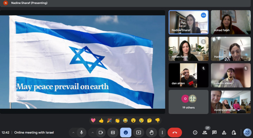Send the thumbs down reaction

click(158, 120)
